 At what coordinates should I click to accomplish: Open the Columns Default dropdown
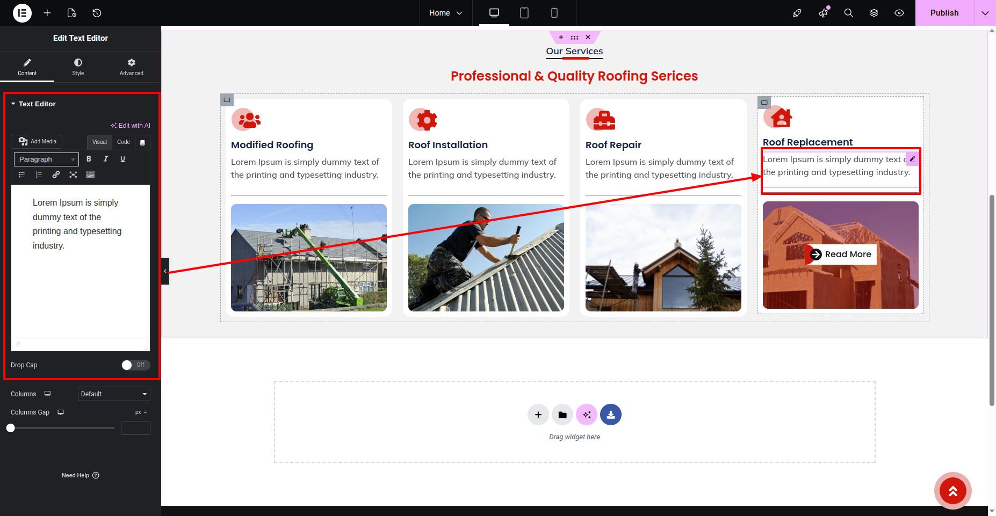114,394
